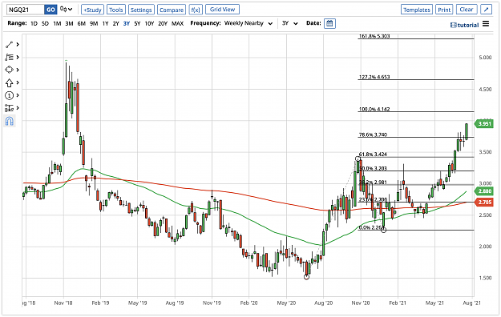Image resolution: width=501 pixels, height=317 pixels.
Task: Click the expand chart pop-out icon
Action: pos(486,10)
